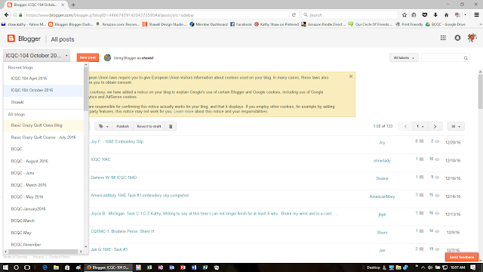
Task: Open Excel from the taskbar
Action: click(x=149, y=267)
